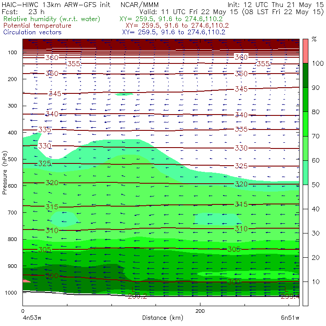Click the '(08 LST Fri 22 May 15)' text
This screenshot has height=326, width=326.
point(283,12)
